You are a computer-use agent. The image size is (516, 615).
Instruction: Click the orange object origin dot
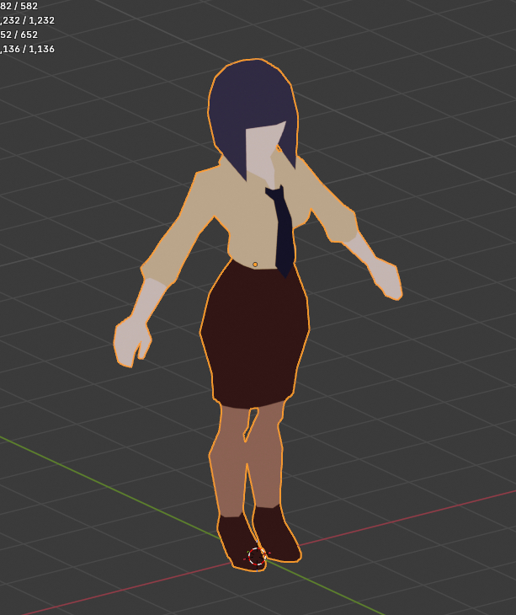(255, 265)
